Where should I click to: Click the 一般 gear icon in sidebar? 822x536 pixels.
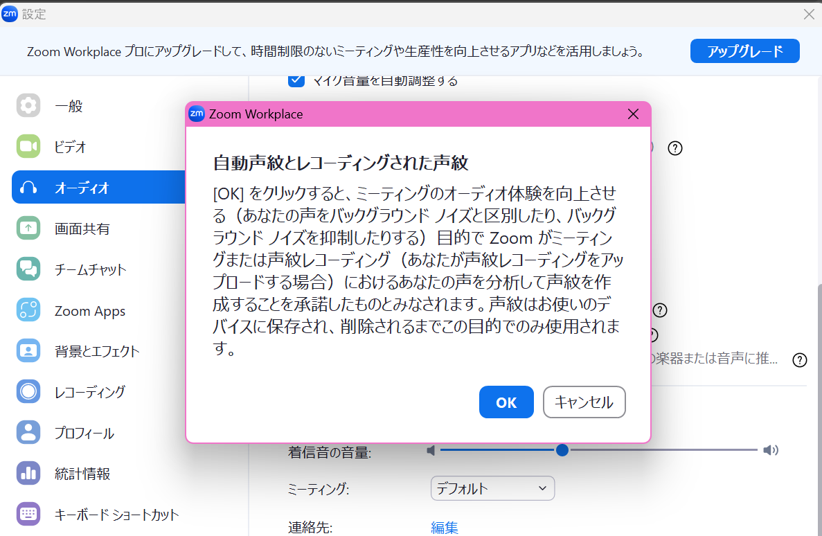tap(28, 105)
